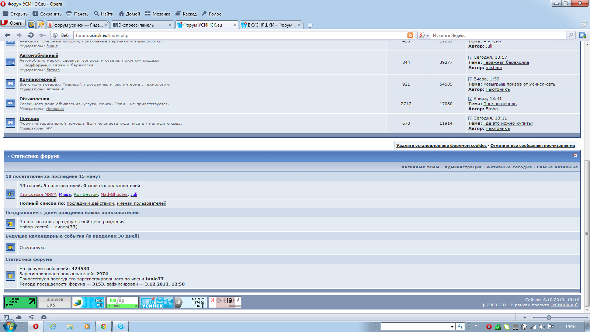Click the password wand key icon
This screenshot has width=590, height=332.
click(x=43, y=35)
